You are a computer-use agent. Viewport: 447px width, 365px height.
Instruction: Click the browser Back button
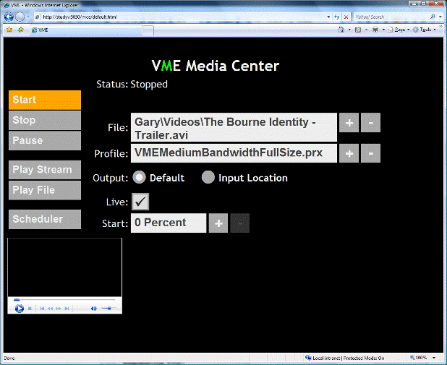point(9,17)
